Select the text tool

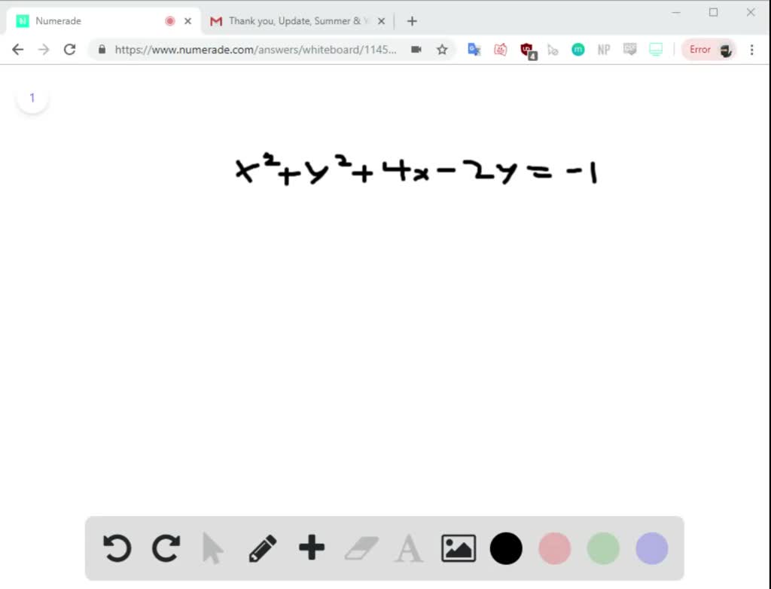tap(409, 548)
